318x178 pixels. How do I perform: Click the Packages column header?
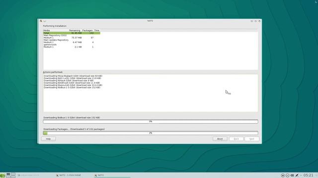pos(87,30)
